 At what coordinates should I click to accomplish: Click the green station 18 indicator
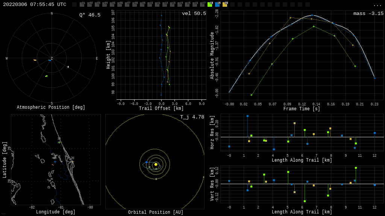210,4
